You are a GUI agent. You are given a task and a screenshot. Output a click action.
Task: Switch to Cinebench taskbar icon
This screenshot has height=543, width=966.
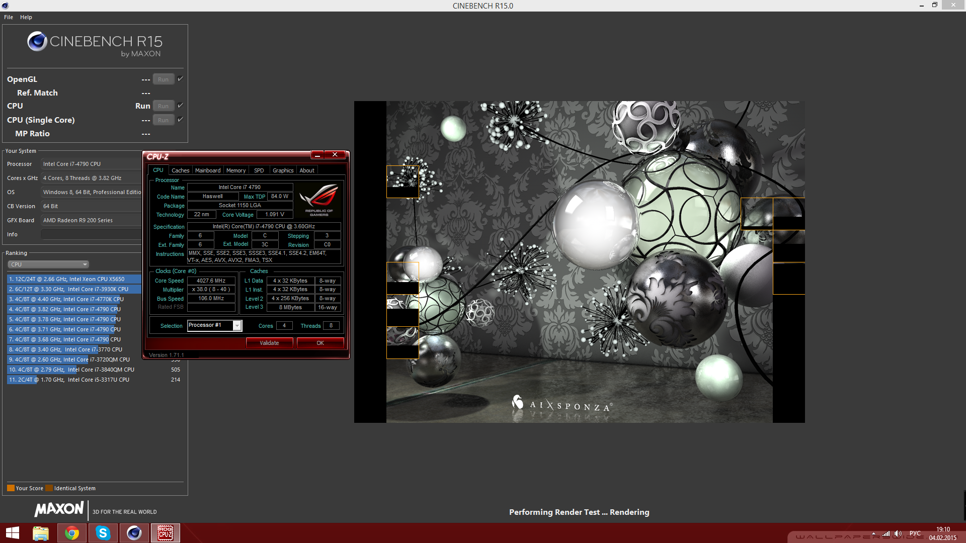pos(134,533)
